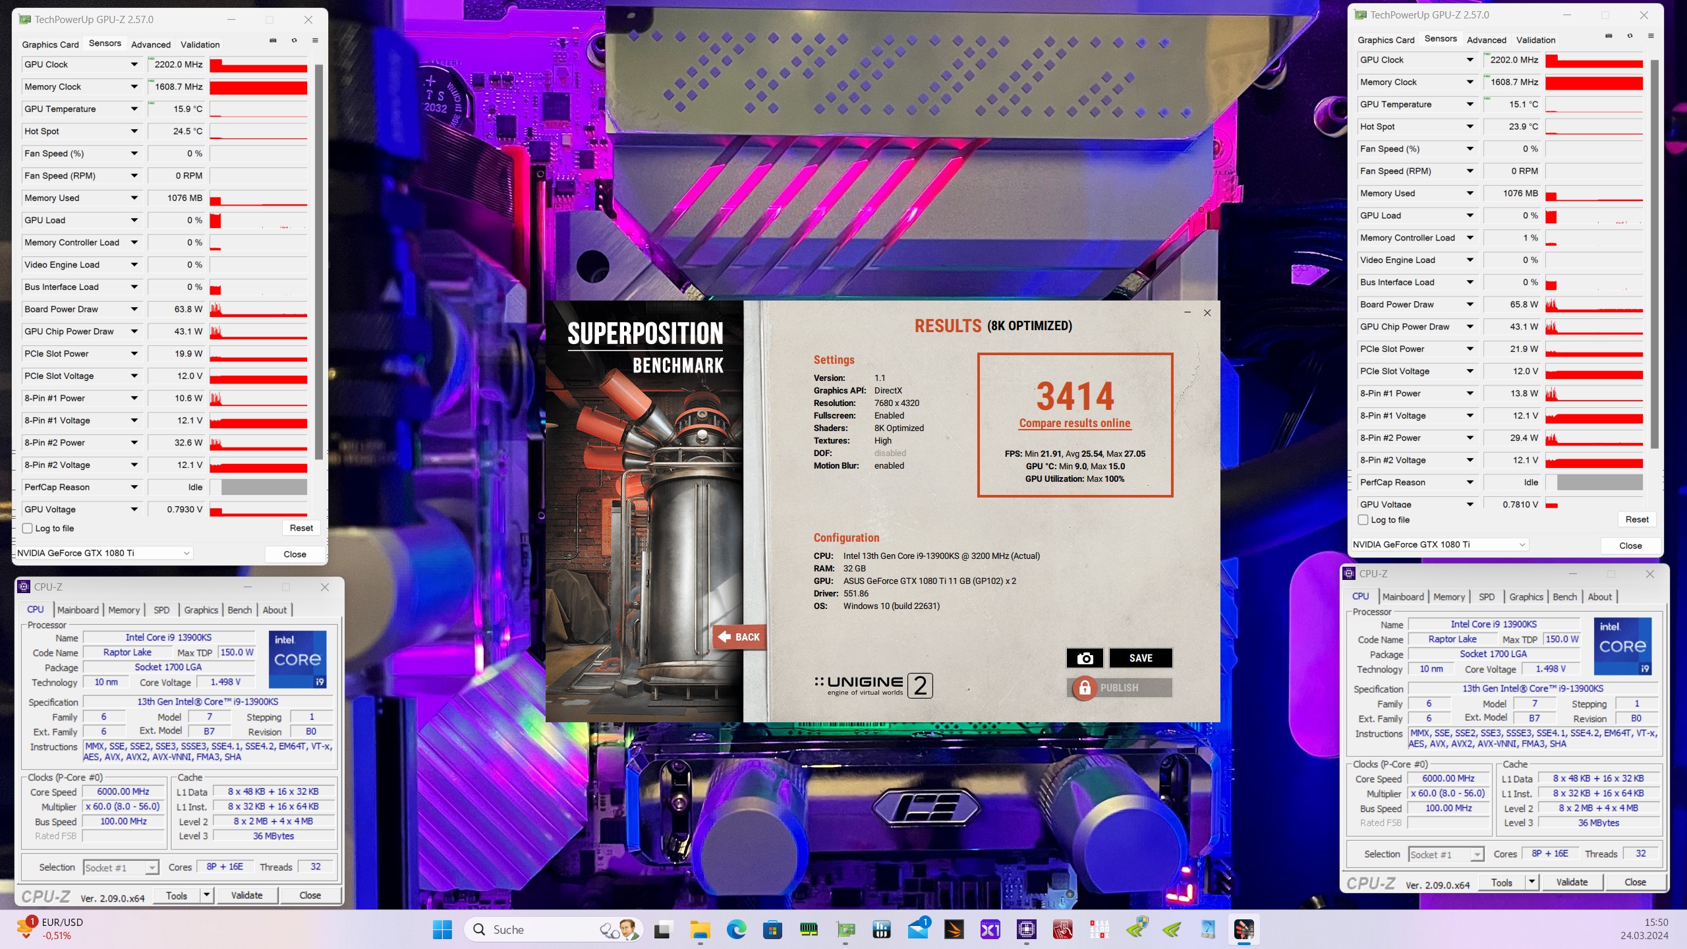This screenshot has height=949, width=1687.
Task: Click Validate button in left CPU-Z
Action: (246, 895)
